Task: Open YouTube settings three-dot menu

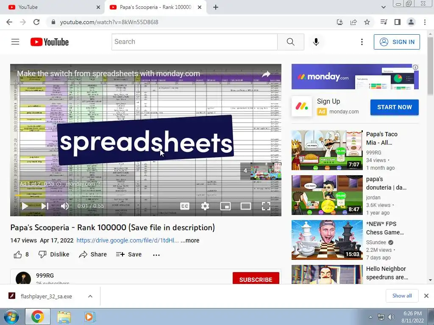Action: point(362,42)
